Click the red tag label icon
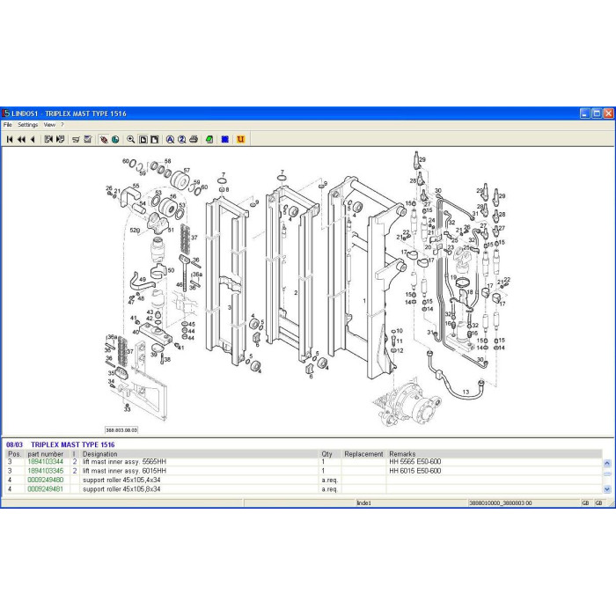 104,139
